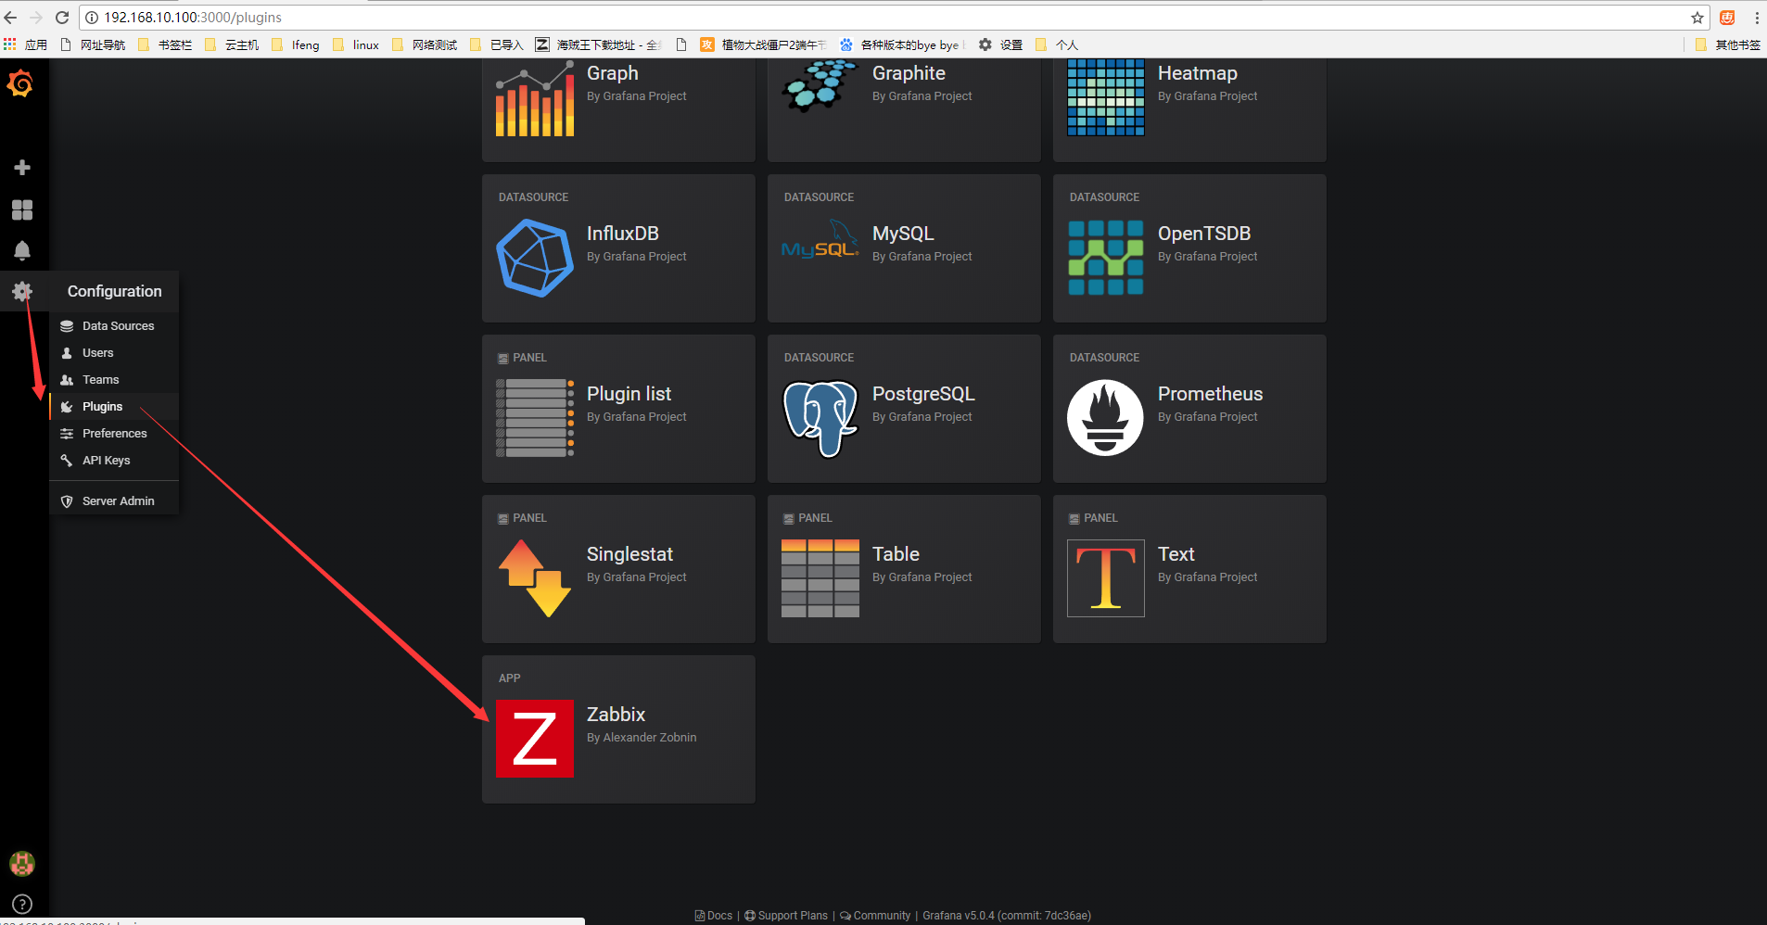
Task: Click 'By Alexander Zobnin' author text
Action: (642, 738)
